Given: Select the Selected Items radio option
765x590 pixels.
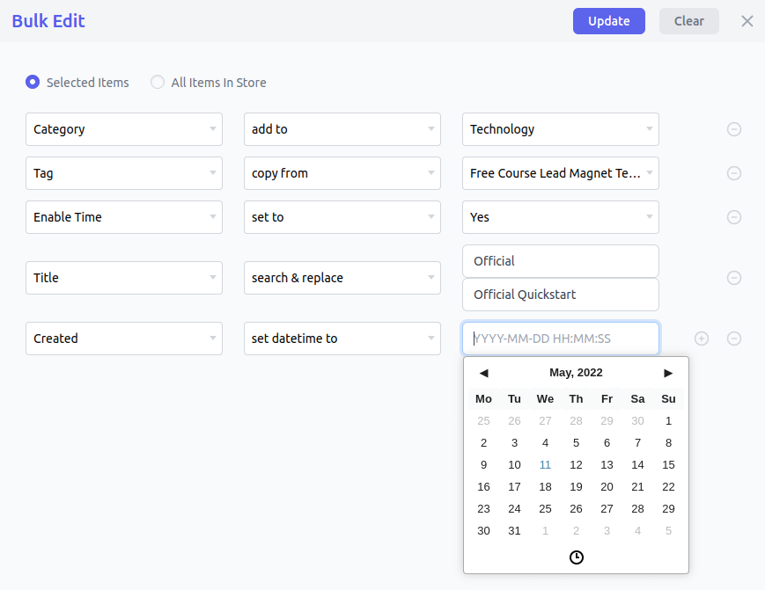Looking at the screenshot, I should click(33, 82).
